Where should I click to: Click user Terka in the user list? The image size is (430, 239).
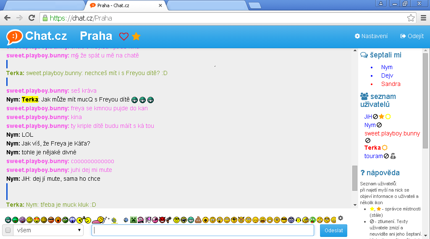[372, 148]
